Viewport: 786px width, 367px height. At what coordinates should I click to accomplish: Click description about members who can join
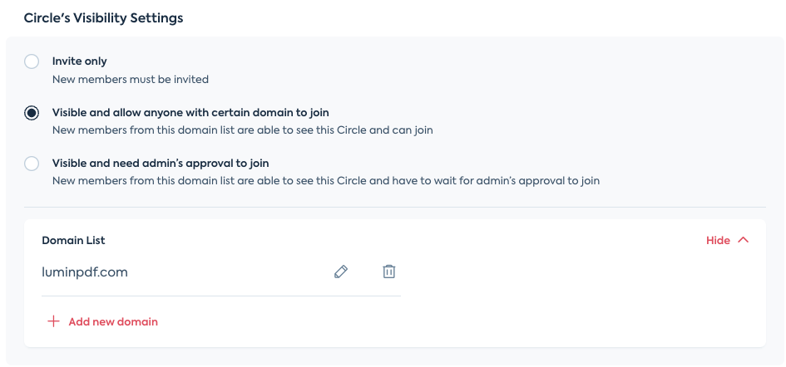(x=243, y=130)
